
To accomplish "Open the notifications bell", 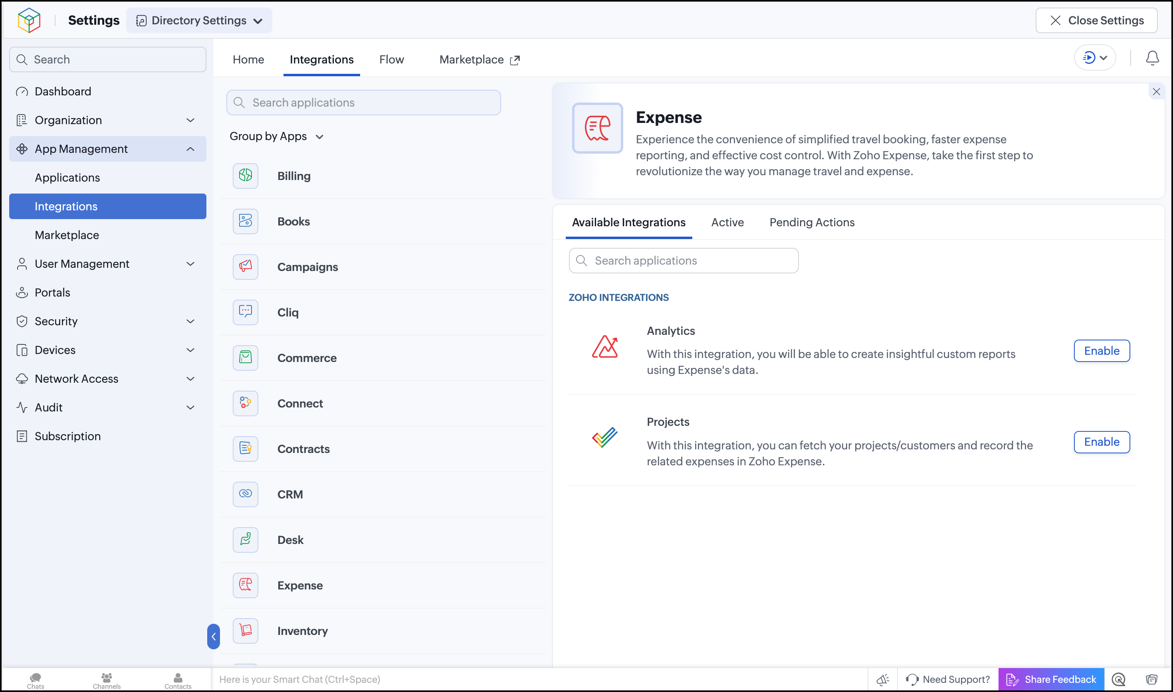I will point(1153,58).
